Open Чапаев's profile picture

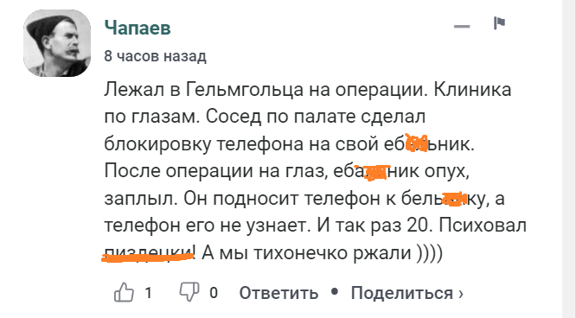tap(57, 43)
